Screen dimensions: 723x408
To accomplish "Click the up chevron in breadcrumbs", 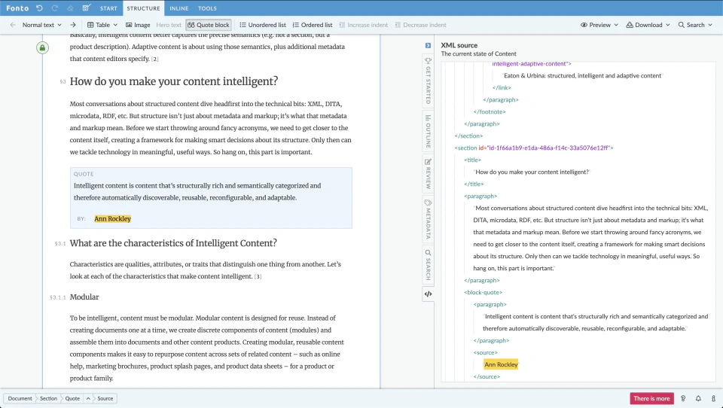I will click(88, 398).
